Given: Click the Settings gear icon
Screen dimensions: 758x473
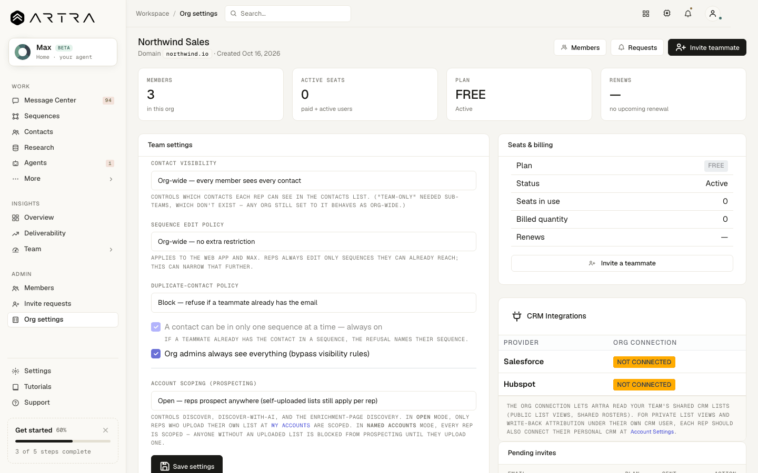Looking at the screenshot, I should (16, 371).
